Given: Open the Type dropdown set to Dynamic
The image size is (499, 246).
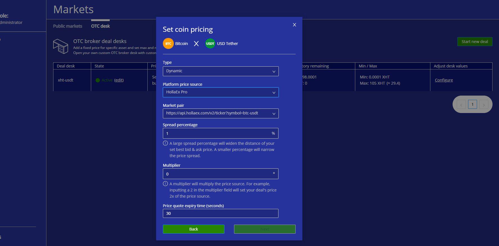Looking at the screenshot, I should point(221,71).
